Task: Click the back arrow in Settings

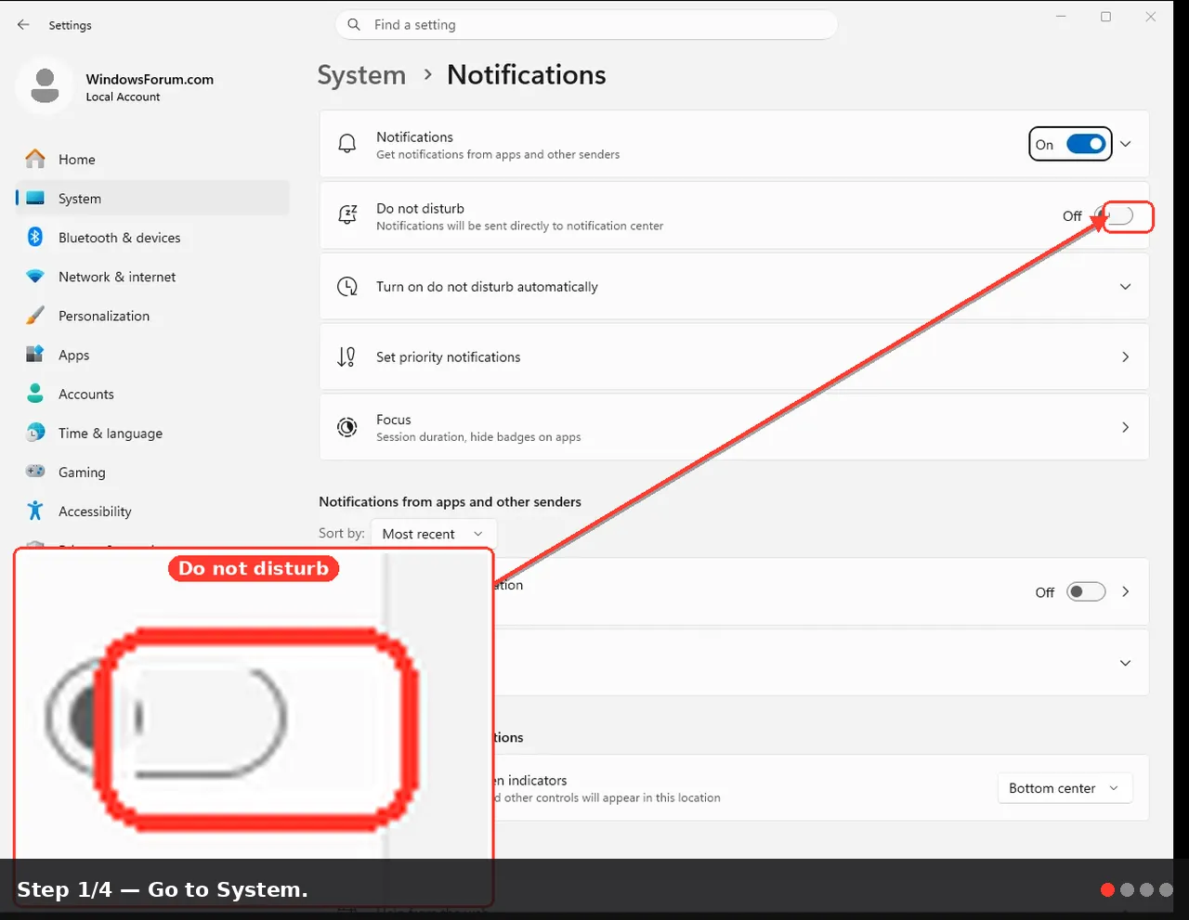Action: click(x=23, y=25)
